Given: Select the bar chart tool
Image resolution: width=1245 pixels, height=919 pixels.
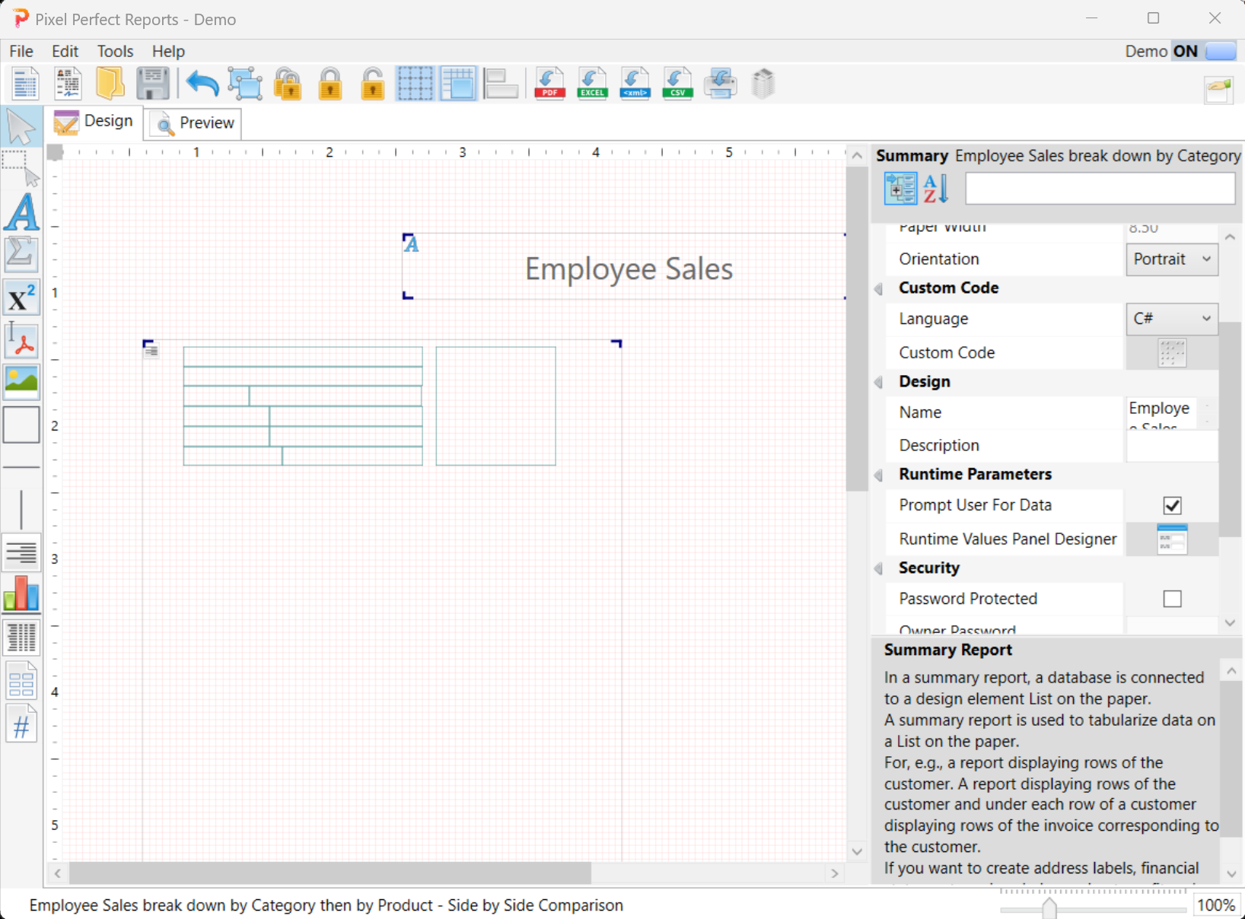Looking at the screenshot, I should pyautogui.click(x=21, y=593).
